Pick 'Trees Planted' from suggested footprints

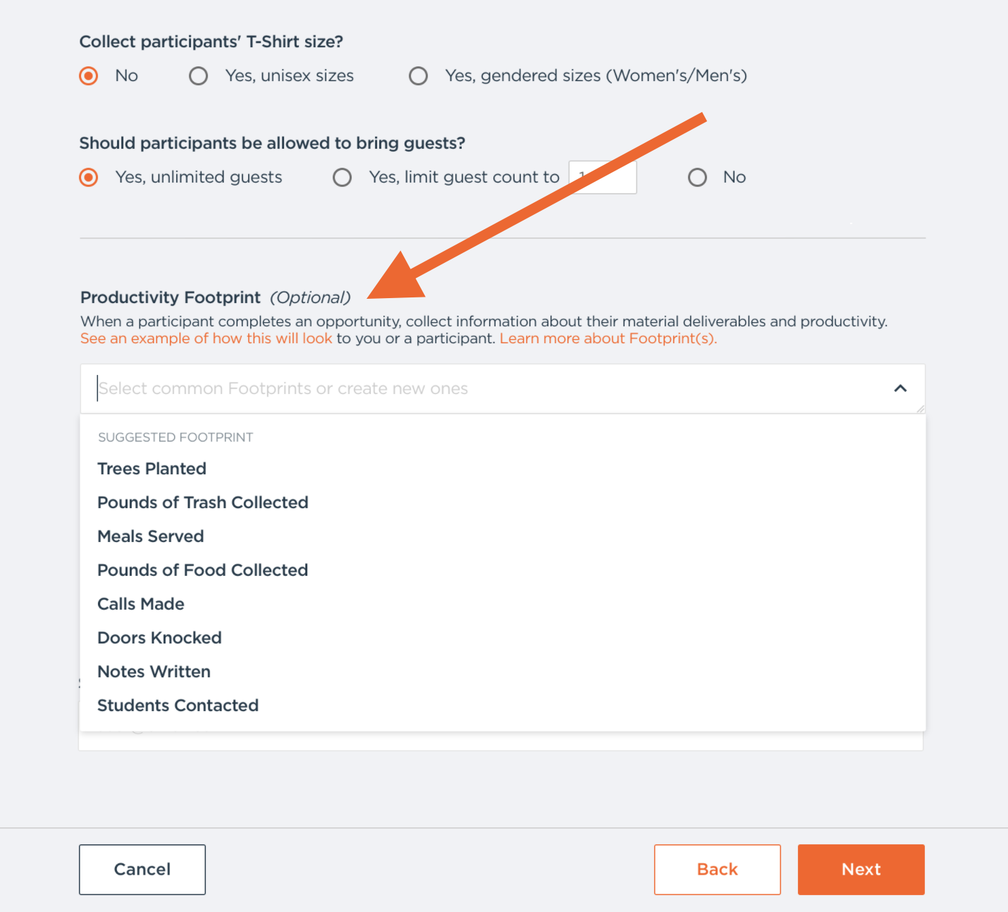152,469
